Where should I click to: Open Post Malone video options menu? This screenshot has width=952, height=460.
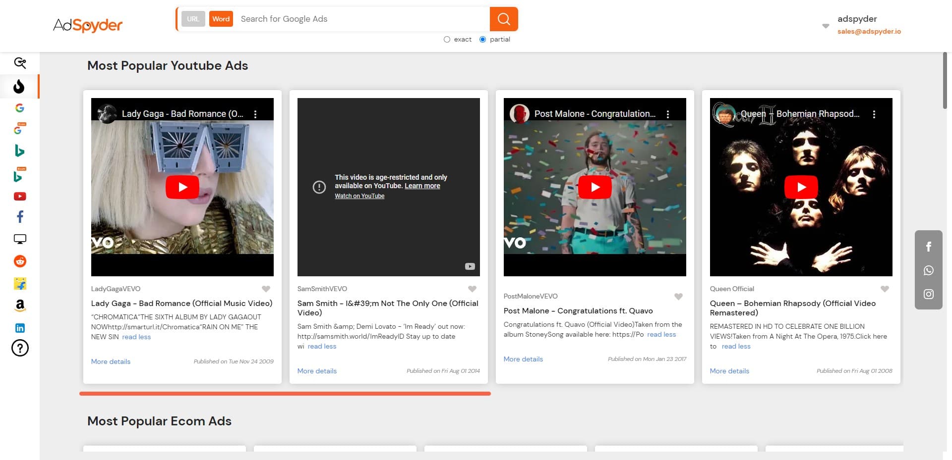coord(668,114)
